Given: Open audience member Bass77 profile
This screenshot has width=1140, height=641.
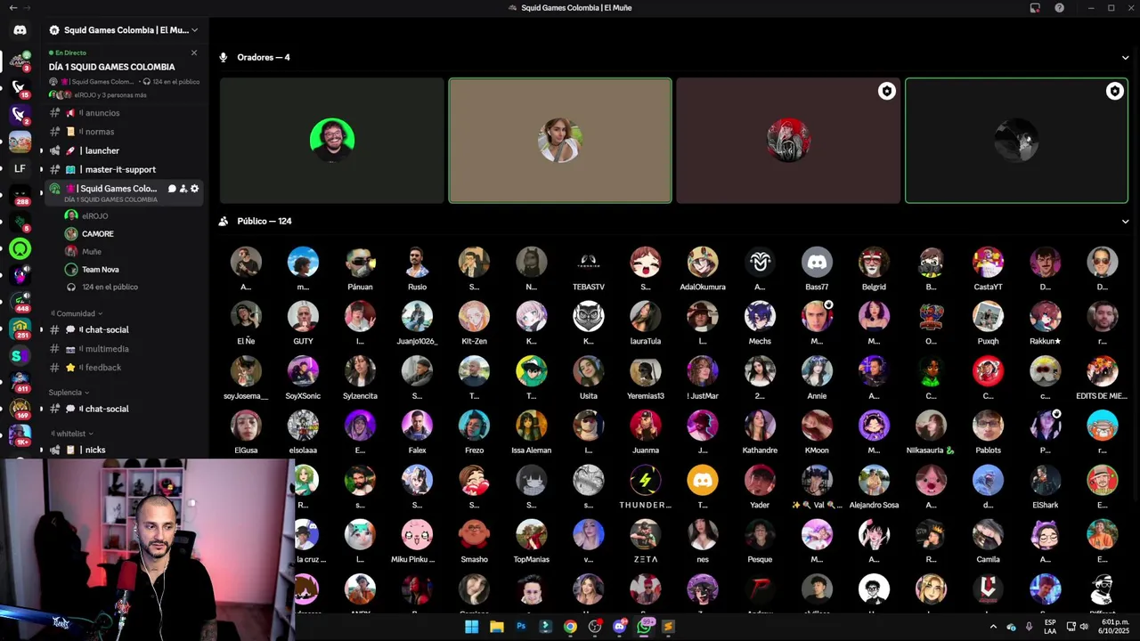Looking at the screenshot, I should 817,269.
